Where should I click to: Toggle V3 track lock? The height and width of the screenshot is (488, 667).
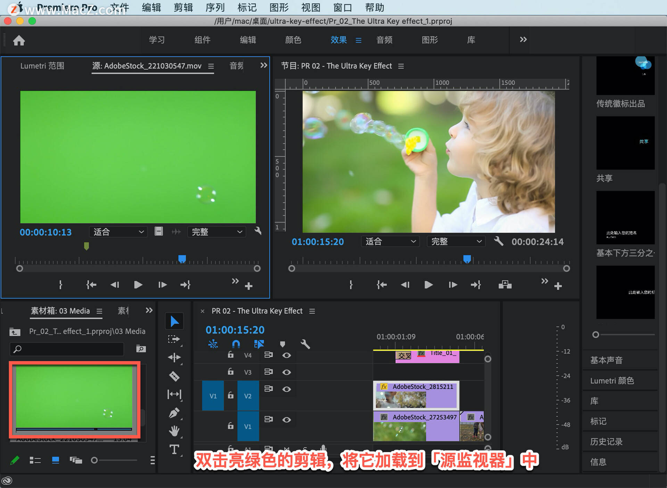pos(230,372)
